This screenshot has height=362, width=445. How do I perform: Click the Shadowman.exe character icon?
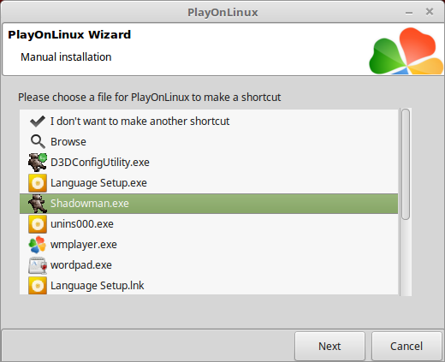[x=38, y=204]
